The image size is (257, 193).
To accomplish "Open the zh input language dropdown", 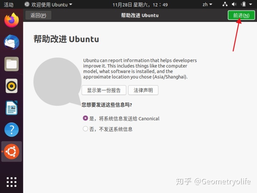I will click(207, 4).
